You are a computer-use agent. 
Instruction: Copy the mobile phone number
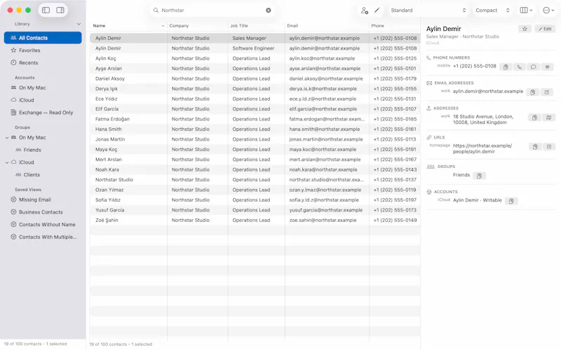506,67
